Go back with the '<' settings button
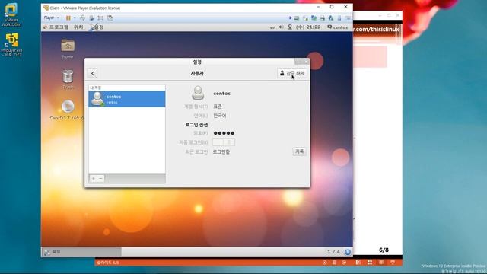487x274 pixels. 93,73
